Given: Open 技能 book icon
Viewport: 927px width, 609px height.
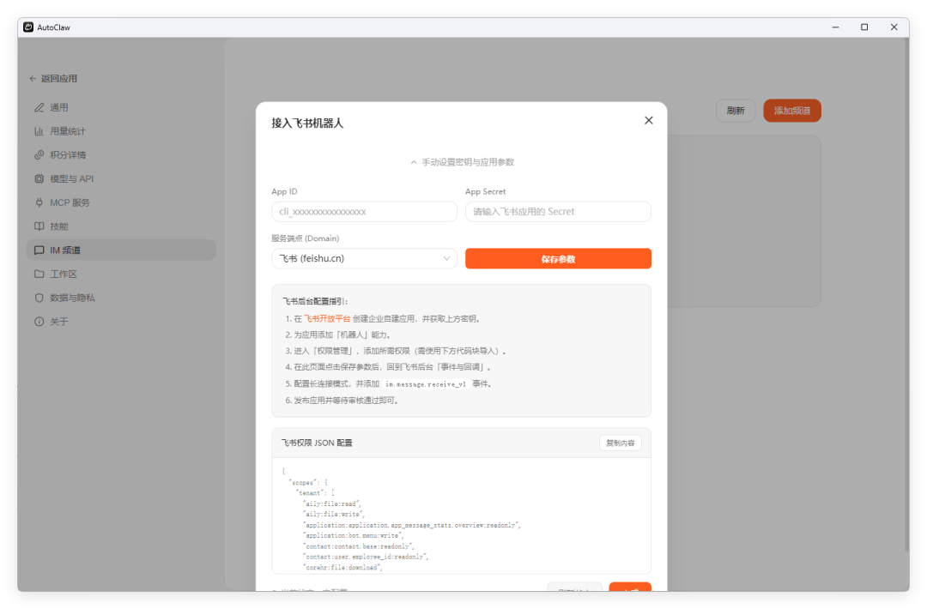Looking at the screenshot, I should pos(39,226).
